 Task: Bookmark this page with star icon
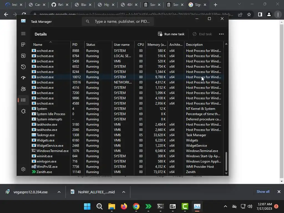coord(249,14)
